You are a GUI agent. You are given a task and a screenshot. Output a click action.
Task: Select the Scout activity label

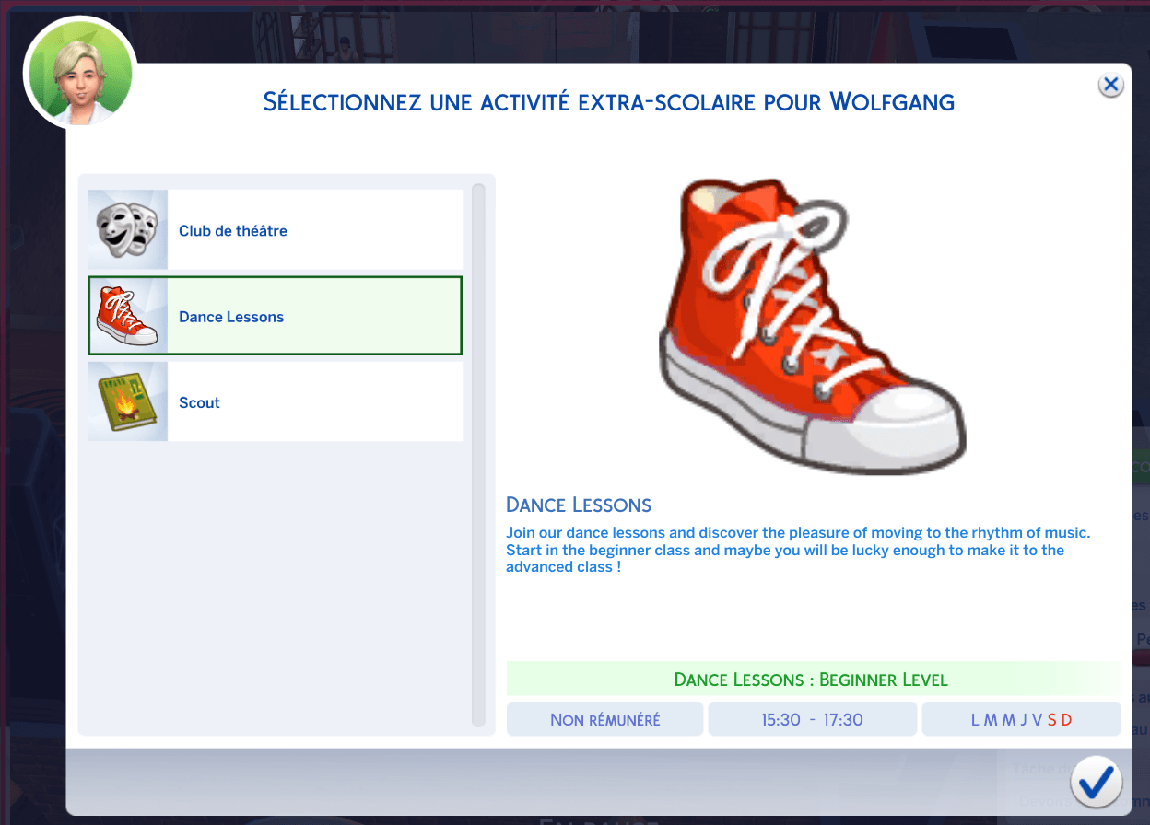coord(199,403)
